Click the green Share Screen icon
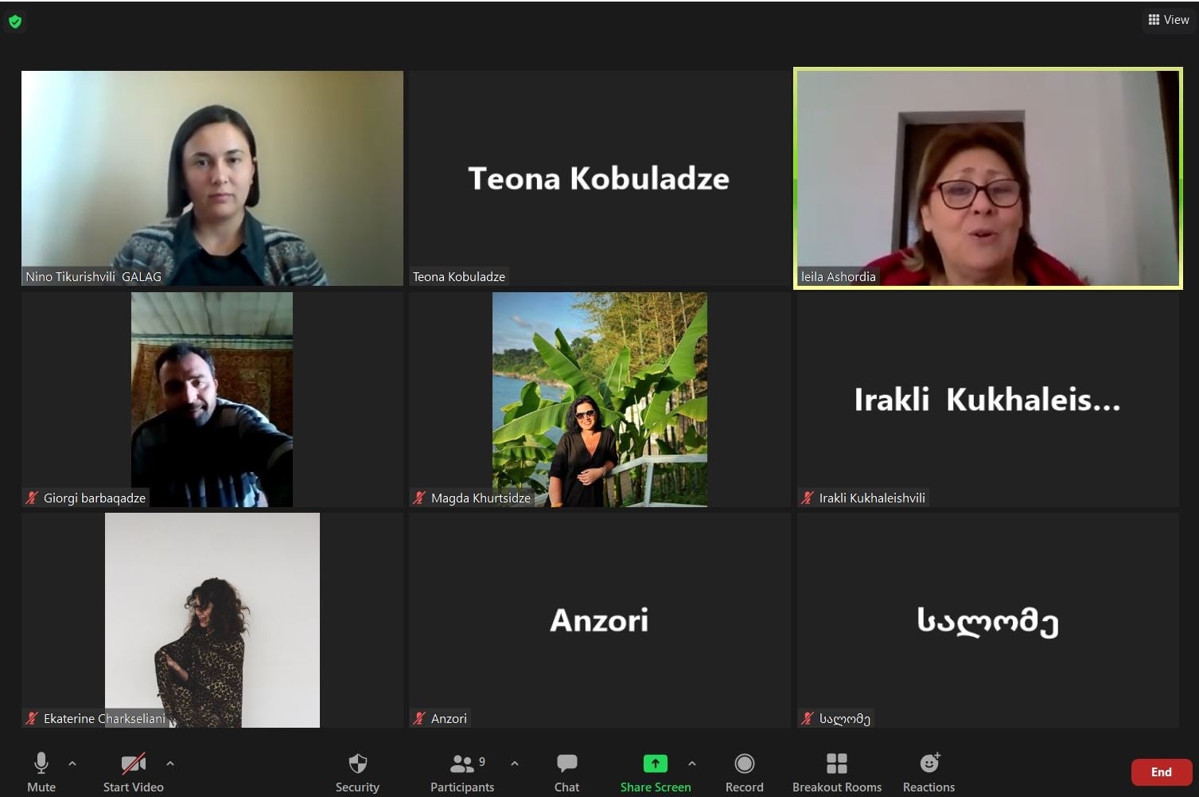 click(x=655, y=764)
